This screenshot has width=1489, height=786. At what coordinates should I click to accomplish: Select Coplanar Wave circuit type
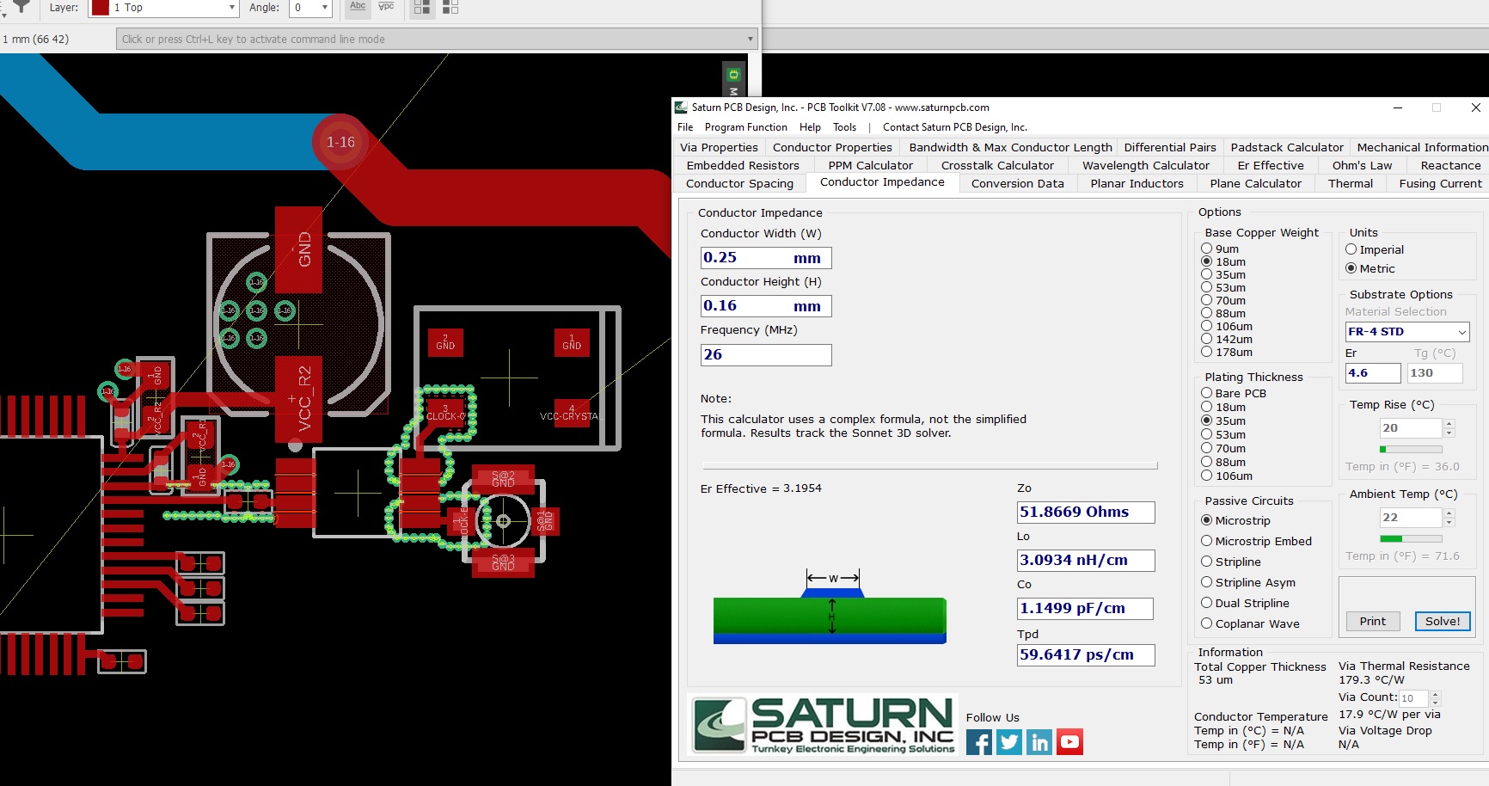coord(1207,623)
